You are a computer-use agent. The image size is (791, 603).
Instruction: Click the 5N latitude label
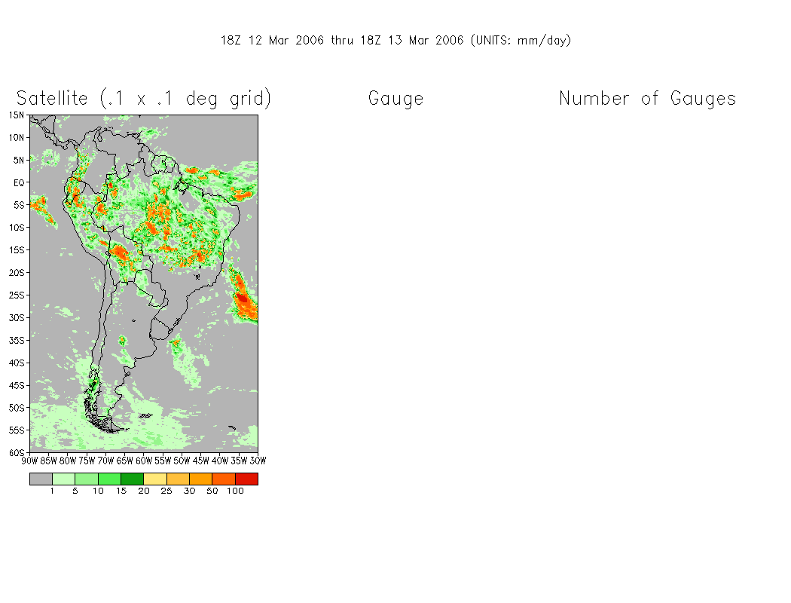(19, 161)
